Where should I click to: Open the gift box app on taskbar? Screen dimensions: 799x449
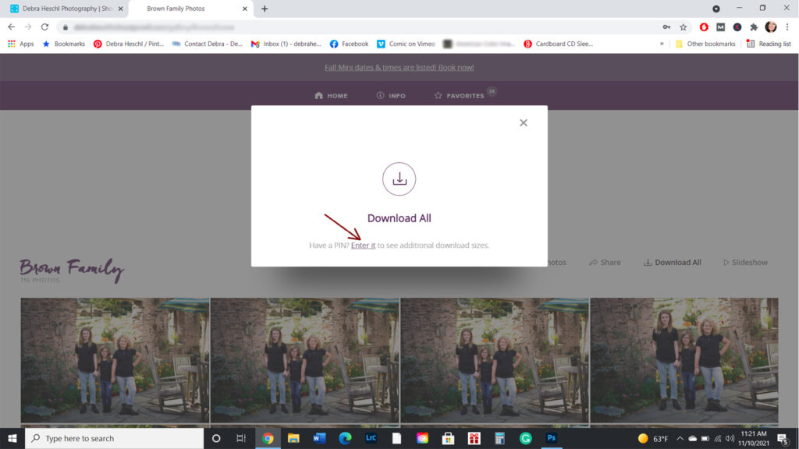point(474,438)
